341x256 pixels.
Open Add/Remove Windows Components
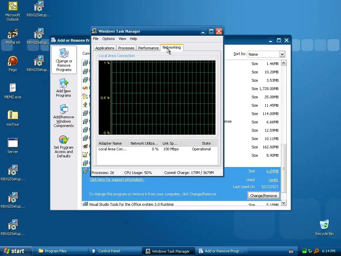click(x=64, y=116)
